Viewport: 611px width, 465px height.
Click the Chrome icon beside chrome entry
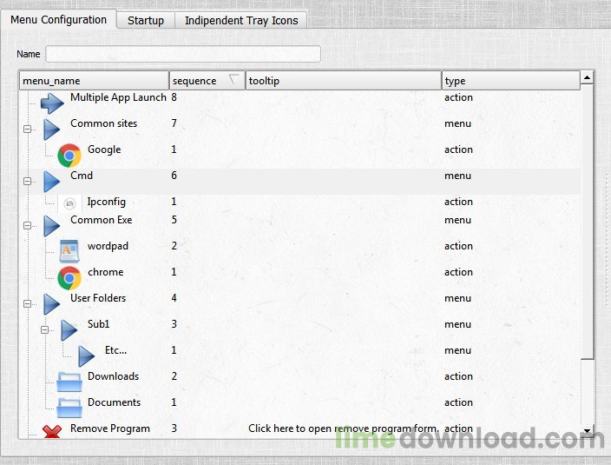[69, 277]
